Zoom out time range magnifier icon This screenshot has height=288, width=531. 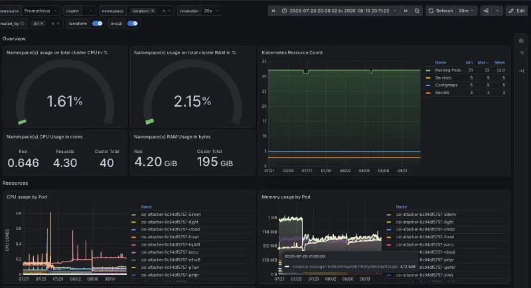417,11
